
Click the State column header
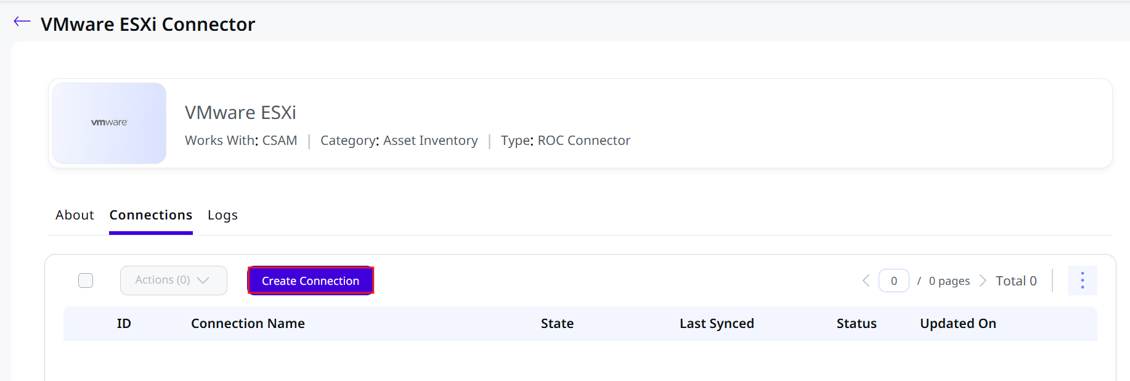(557, 324)
